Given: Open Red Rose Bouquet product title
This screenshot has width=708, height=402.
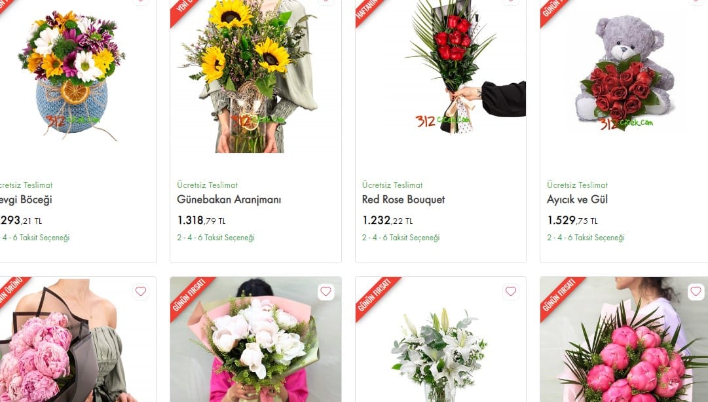Looking at the screenshot, I should (403, 200).
